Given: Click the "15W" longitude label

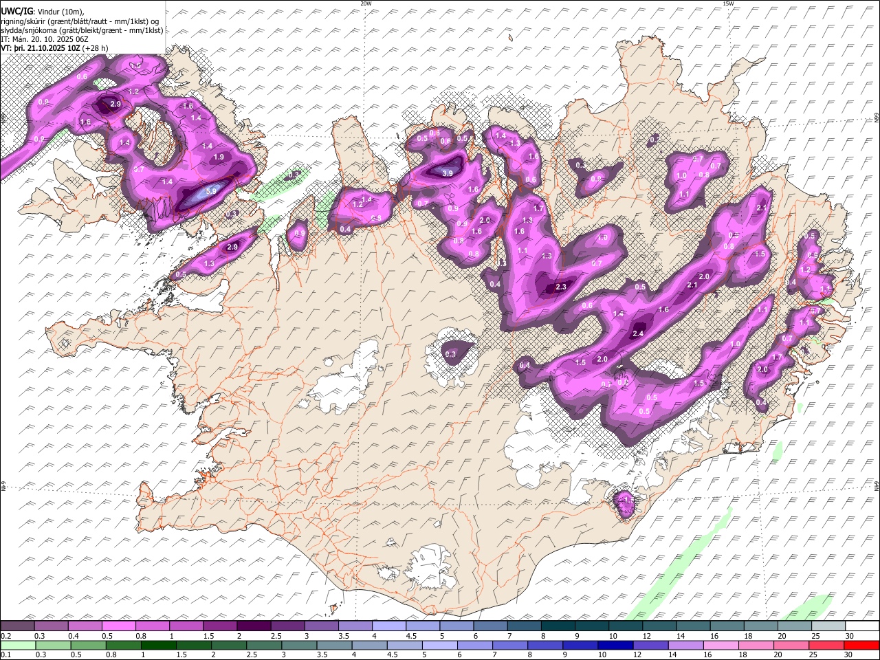Looking at the screenshot, I should click(x=728, y=3).
